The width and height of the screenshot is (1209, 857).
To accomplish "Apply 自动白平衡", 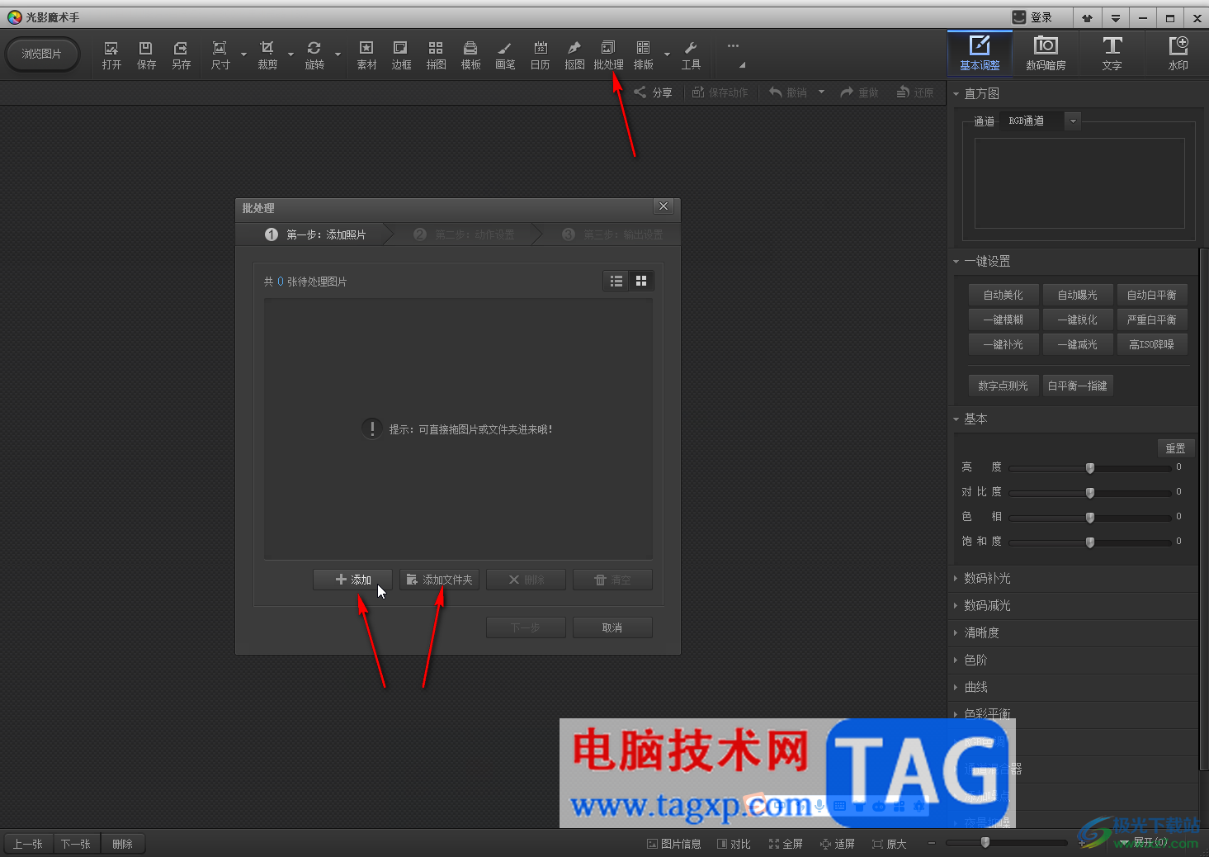I will click(1151, 295).
